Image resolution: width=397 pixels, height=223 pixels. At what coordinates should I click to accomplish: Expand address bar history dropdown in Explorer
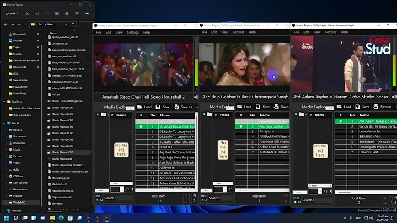66,24
